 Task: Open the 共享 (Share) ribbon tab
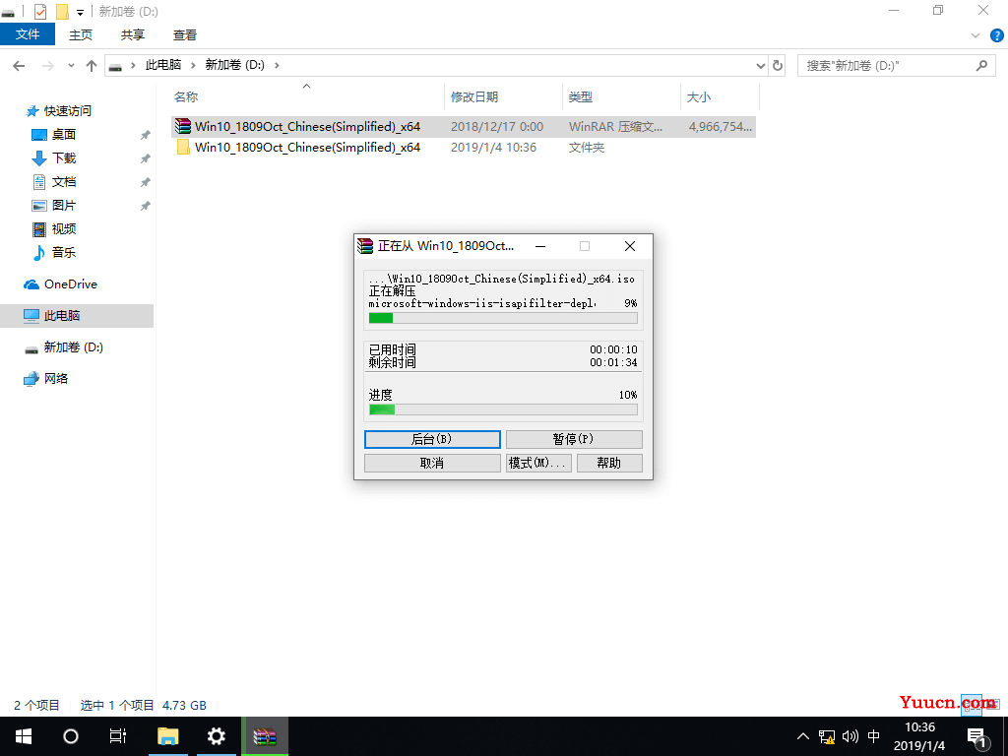click(x=133, y=35)
